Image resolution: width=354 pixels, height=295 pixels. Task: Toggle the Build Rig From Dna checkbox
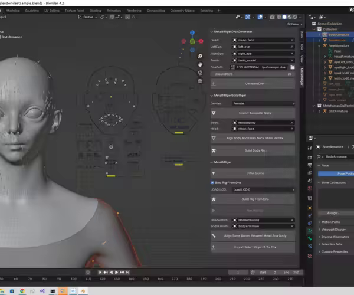pos(213,184)
